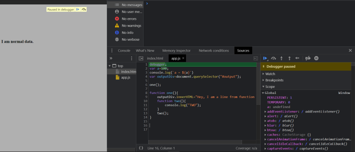Viewport: 355px width, 152px height.
Task: Click the PERSISTENT: 1 scope value
Action: (280, 98)
